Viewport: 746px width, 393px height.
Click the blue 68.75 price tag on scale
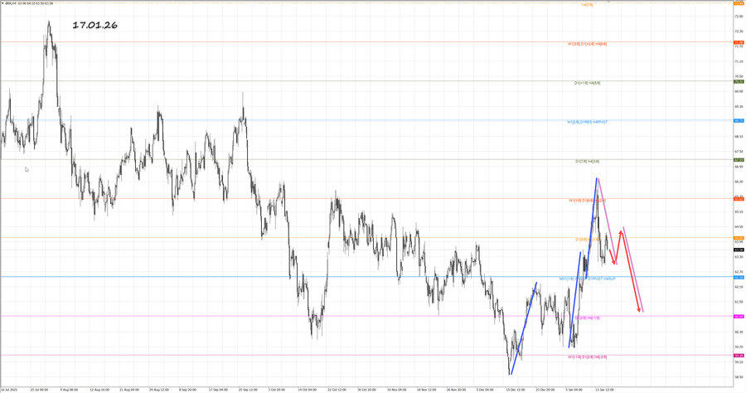click(x=739, y=121)
